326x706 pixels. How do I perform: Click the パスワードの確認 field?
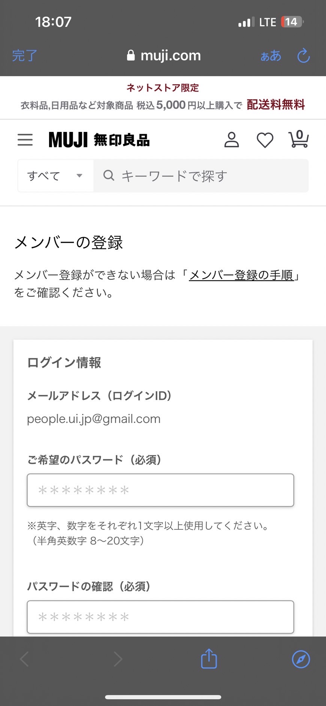click(x=160, y=617)
